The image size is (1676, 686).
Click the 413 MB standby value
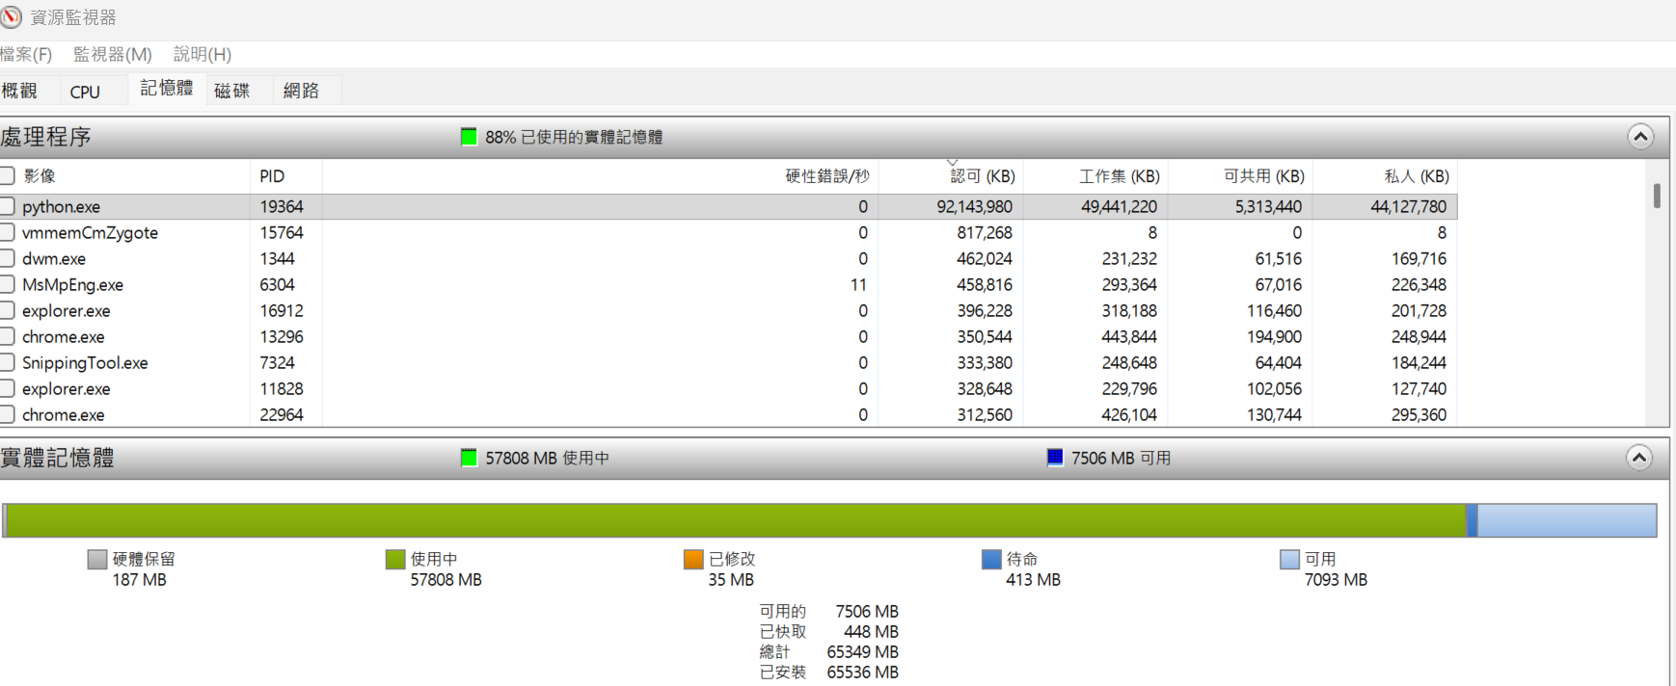[x=1033, y=580]
